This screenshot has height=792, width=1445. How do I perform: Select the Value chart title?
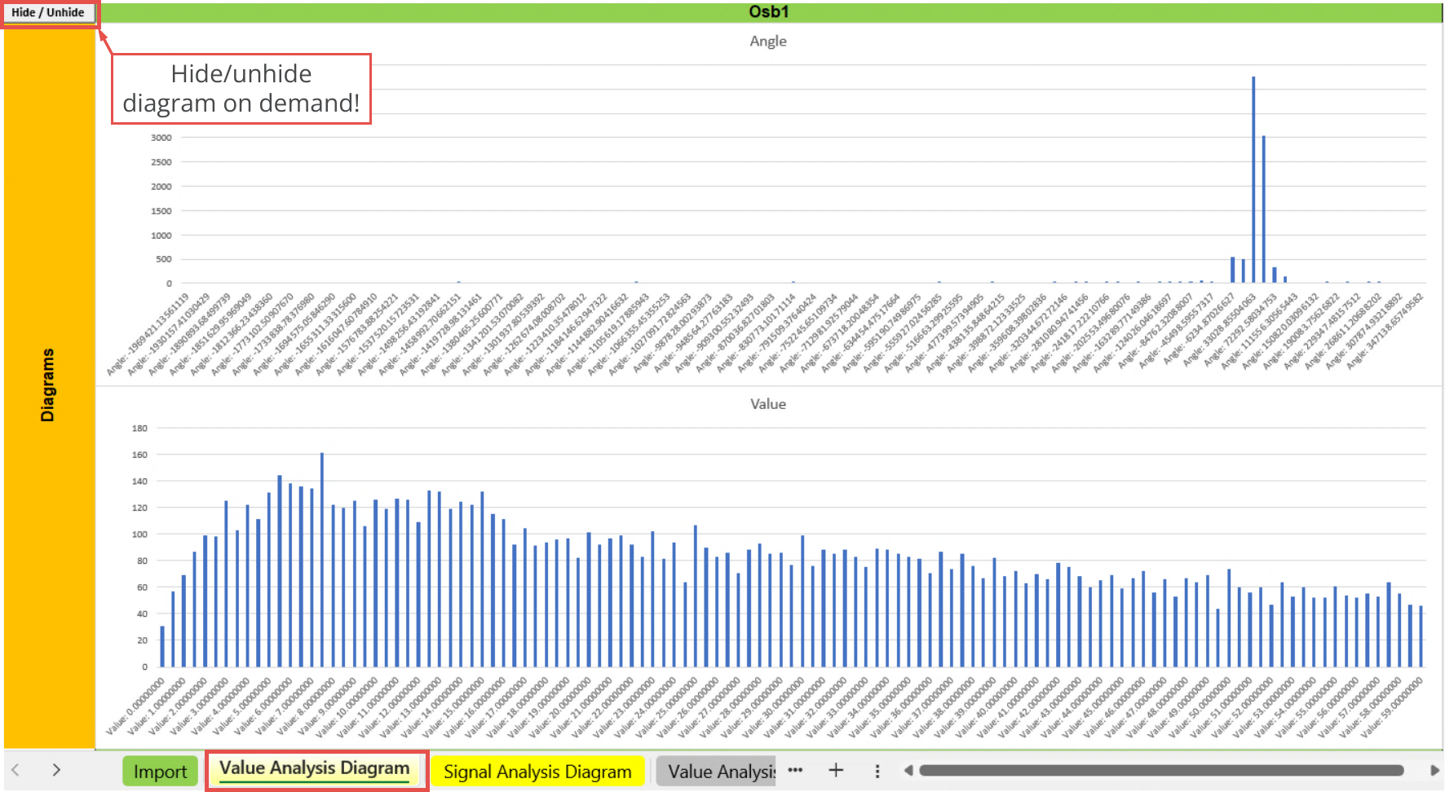click(x=768, y=404)
